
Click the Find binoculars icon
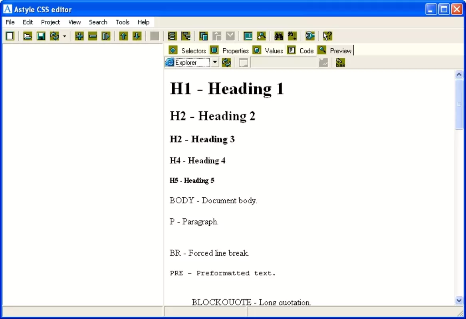tap(279, 36)
